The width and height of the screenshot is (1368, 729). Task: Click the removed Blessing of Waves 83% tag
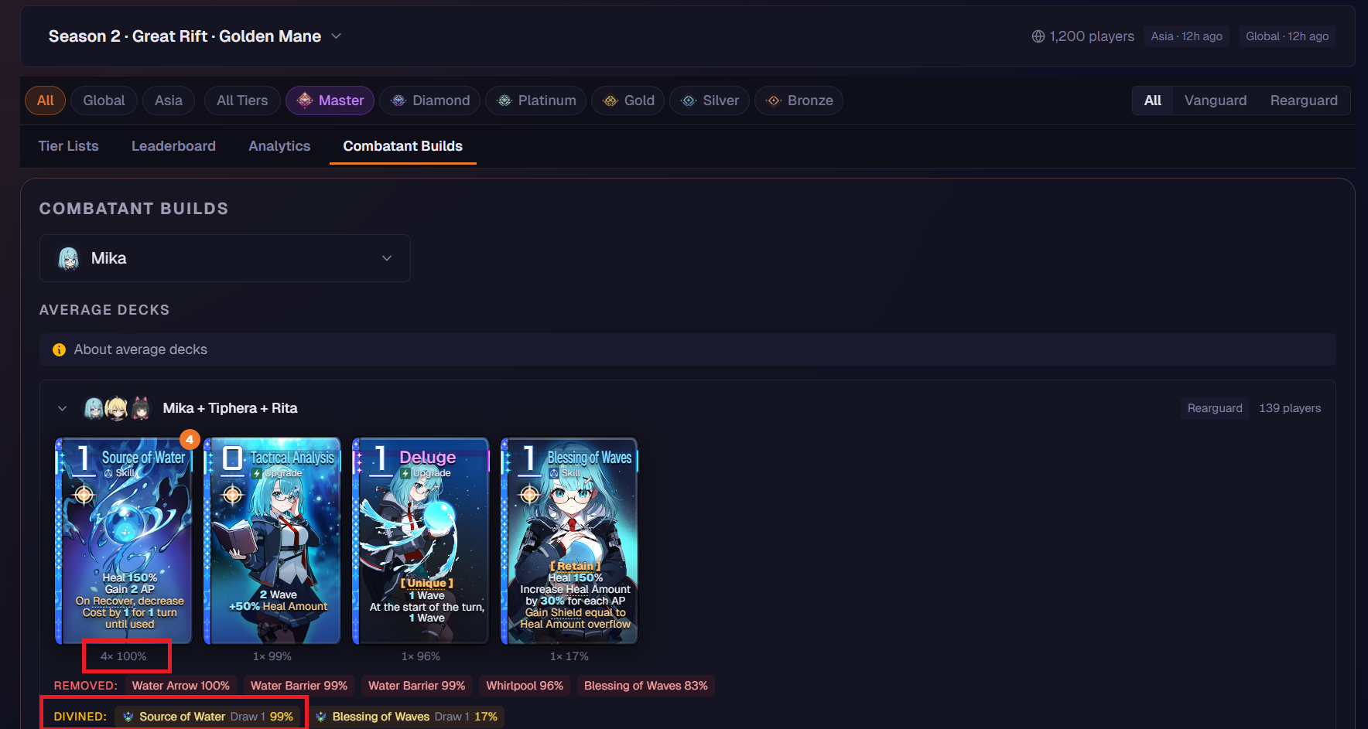click(x=646, y=686)
